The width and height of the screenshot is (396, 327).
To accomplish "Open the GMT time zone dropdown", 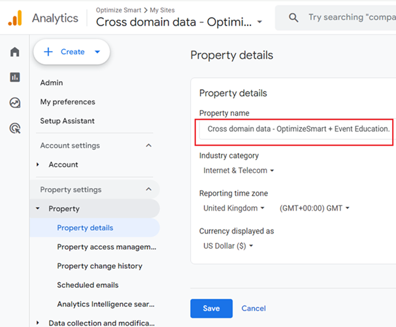I will (314, 209).
